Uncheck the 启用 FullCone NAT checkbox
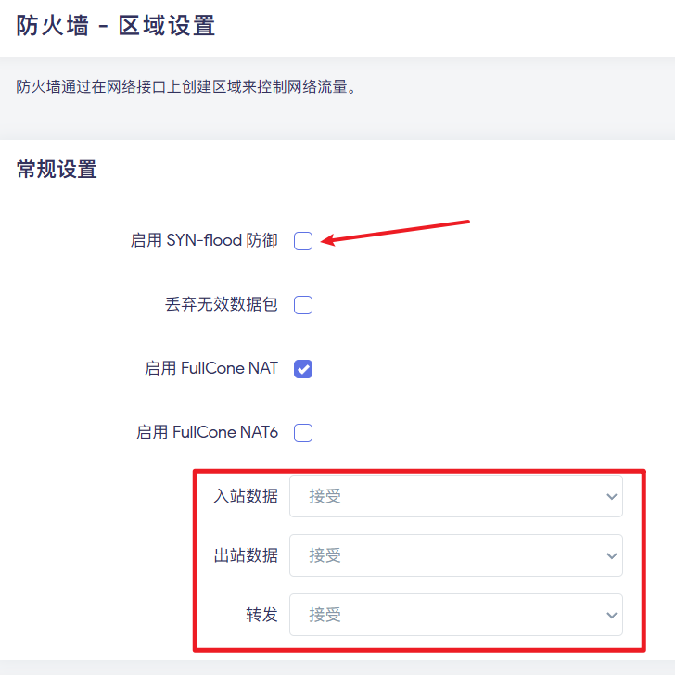The image size is (675, 675). coord(303,369)
